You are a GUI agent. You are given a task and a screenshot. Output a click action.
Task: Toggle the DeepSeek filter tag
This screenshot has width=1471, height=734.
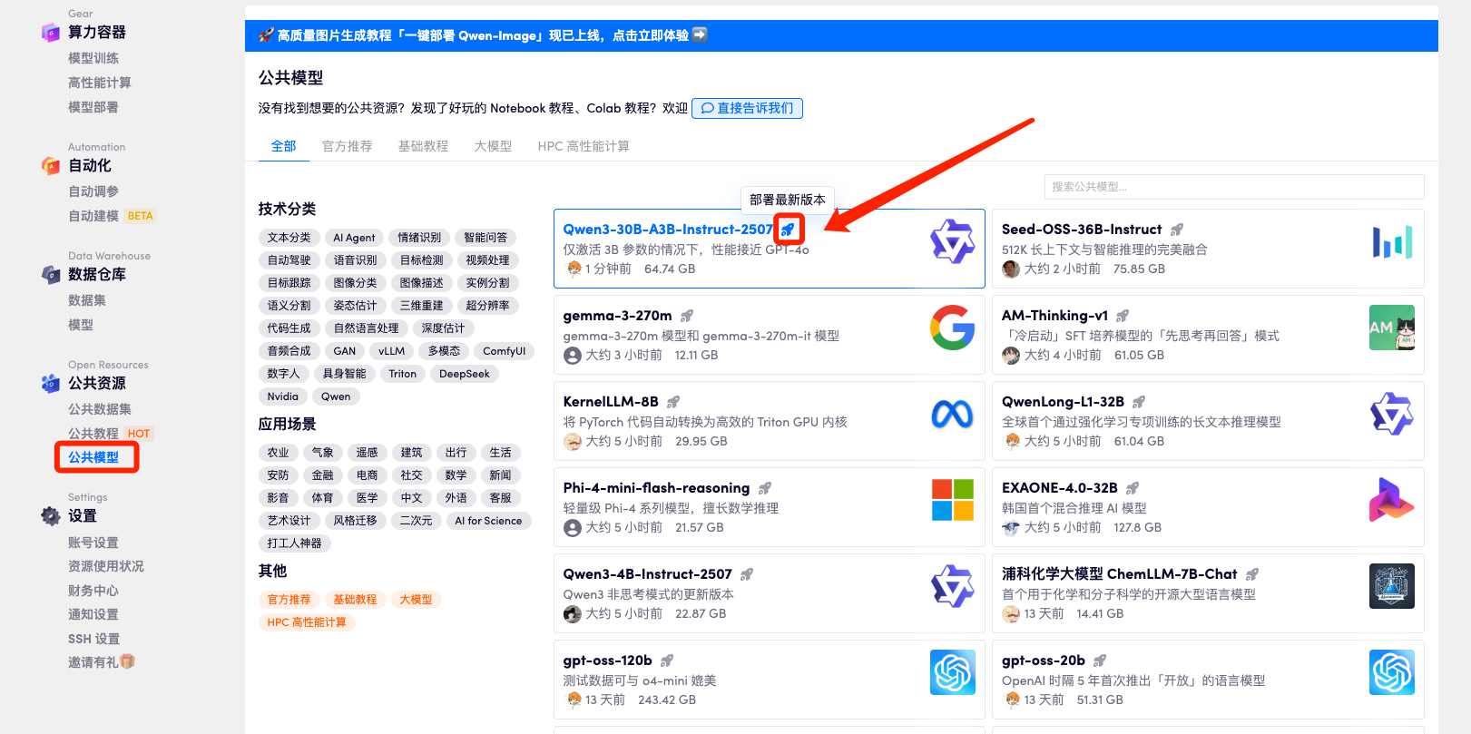(465, 374)
